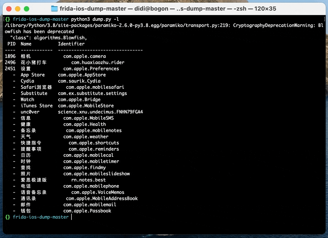Click the com.apple.mobilemail identifier
Image resolution: width=328 pixels, height=238 pixels.
tap(90, 204)
